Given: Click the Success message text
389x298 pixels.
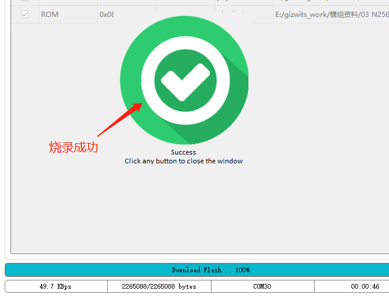Looking at the screenshot, I should (183, 152).
